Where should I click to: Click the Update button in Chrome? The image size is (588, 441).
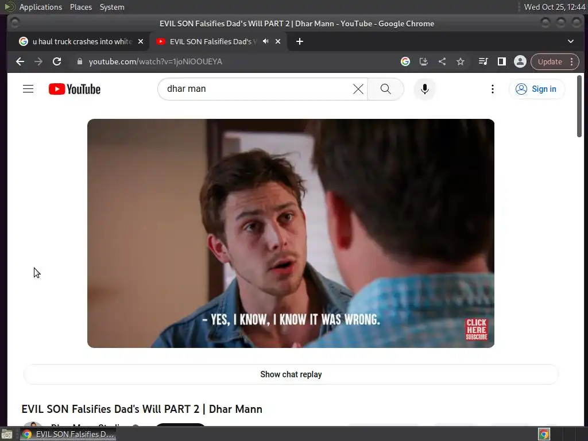point(550,61)
